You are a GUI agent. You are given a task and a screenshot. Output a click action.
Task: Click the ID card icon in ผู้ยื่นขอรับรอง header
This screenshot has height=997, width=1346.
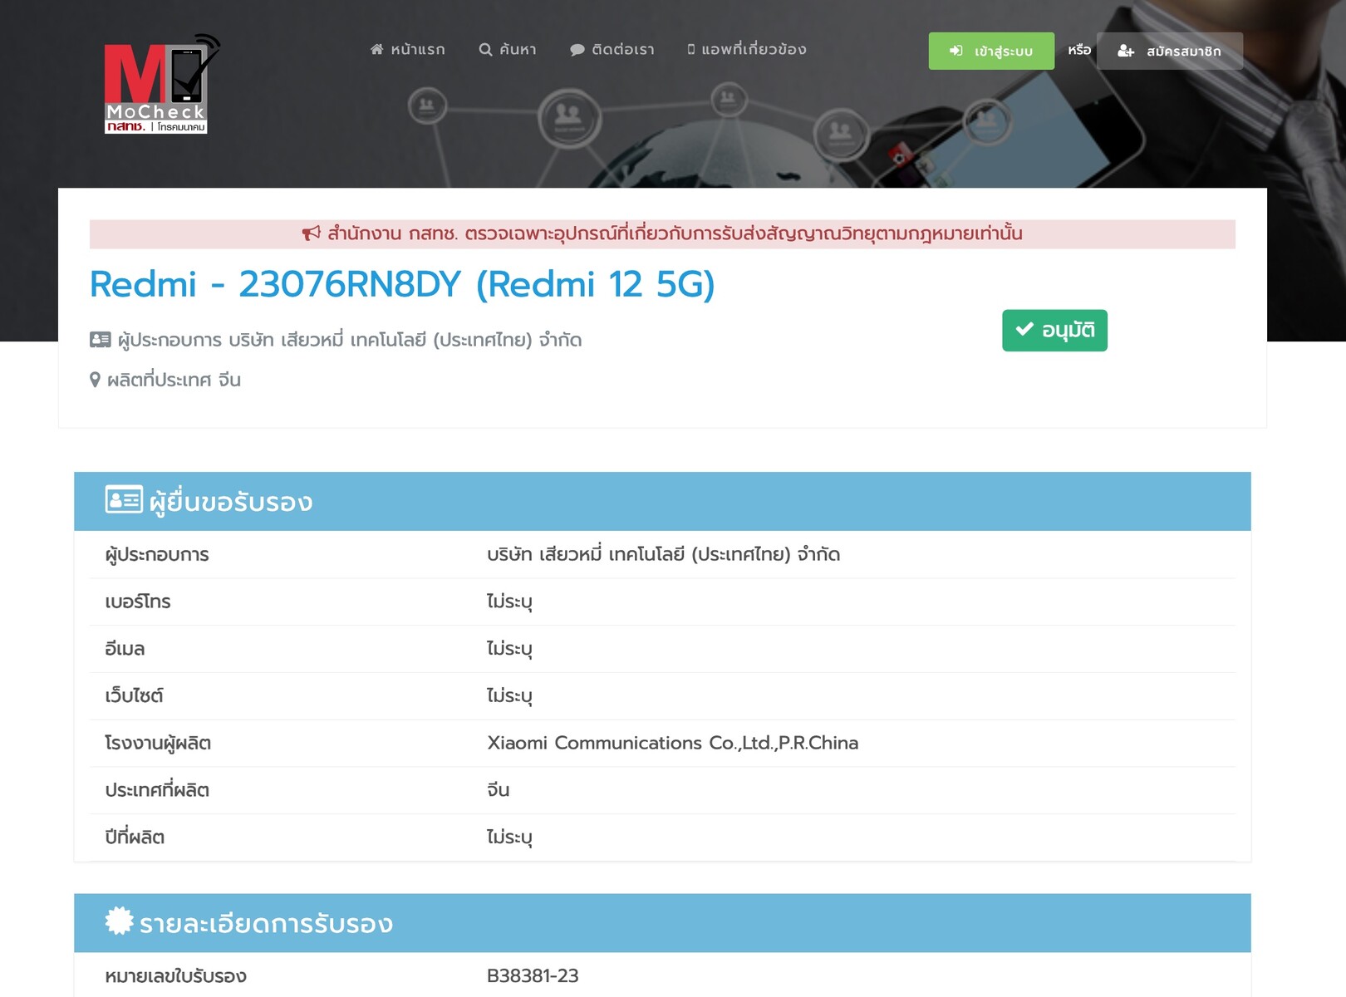[124, 499]
